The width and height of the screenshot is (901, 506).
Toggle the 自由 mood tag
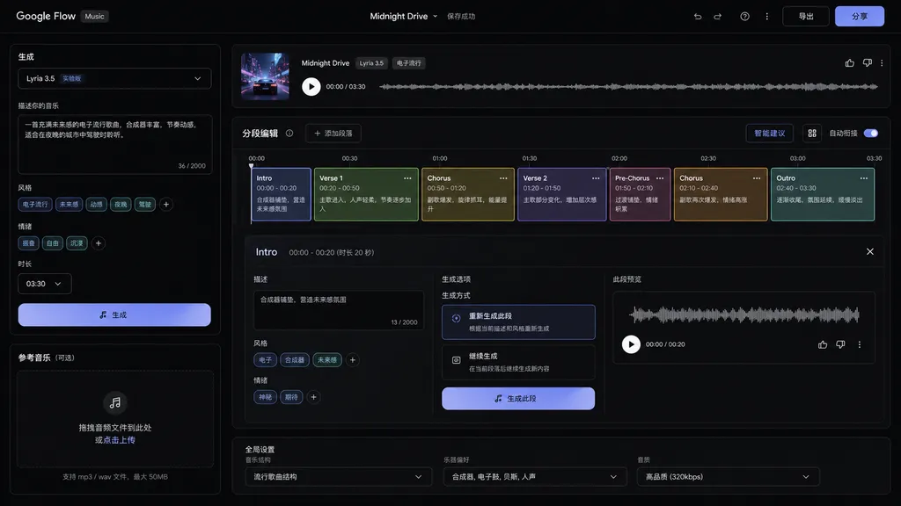(52, 243)
